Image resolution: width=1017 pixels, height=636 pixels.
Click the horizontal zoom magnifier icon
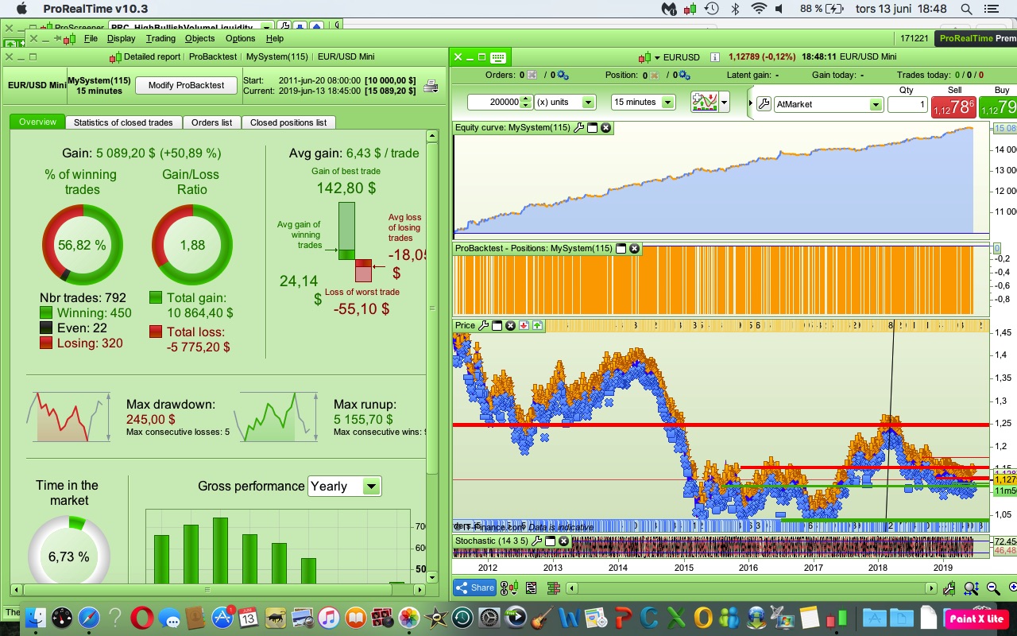click(971, 588)
